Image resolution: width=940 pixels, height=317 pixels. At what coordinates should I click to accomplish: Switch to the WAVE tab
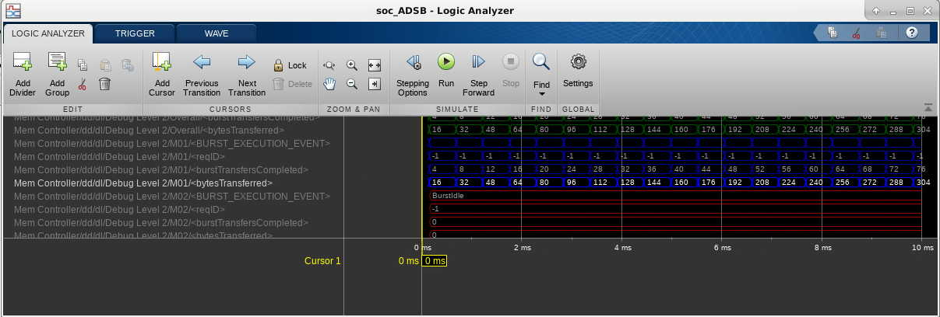tap(217, 33)
